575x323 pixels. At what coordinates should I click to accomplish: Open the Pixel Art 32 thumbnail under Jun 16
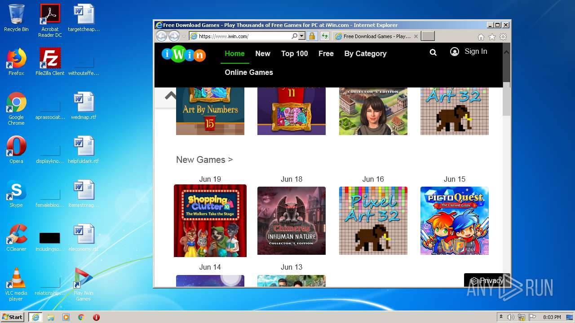[x=373, y=221]
